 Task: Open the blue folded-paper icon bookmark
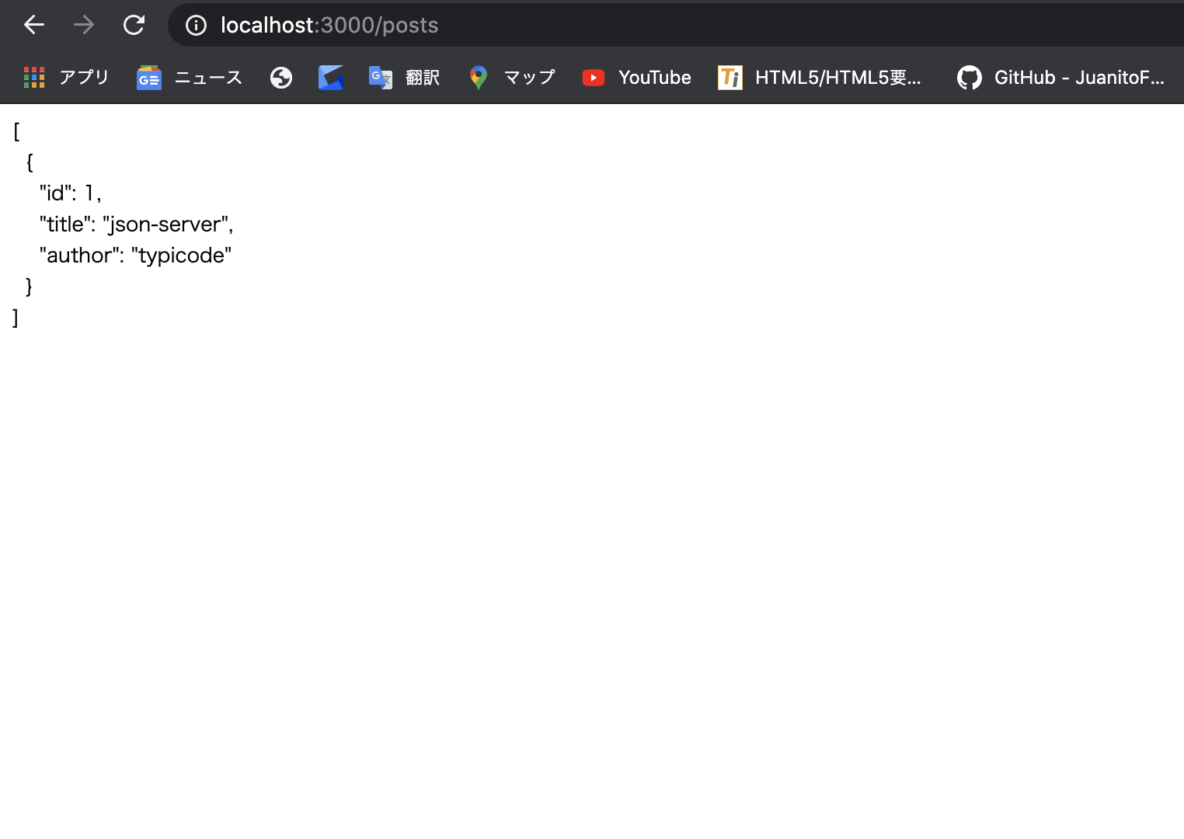pos(331,78)
